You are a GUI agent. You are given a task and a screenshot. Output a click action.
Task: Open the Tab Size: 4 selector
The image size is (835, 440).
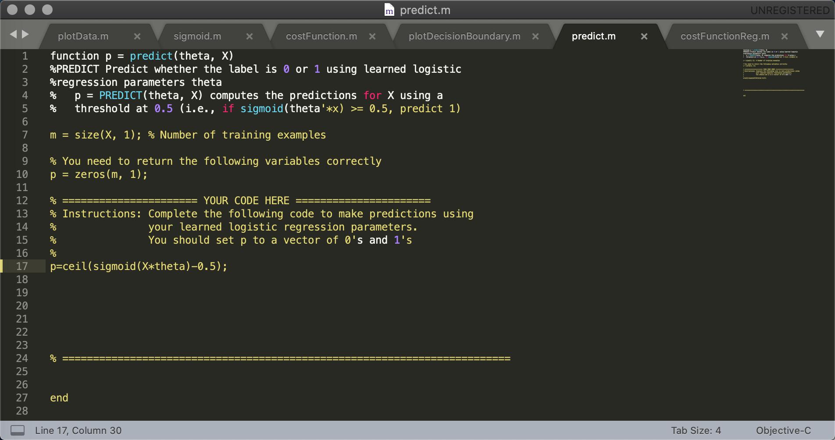pyautogui.click(x=696, y=430)
